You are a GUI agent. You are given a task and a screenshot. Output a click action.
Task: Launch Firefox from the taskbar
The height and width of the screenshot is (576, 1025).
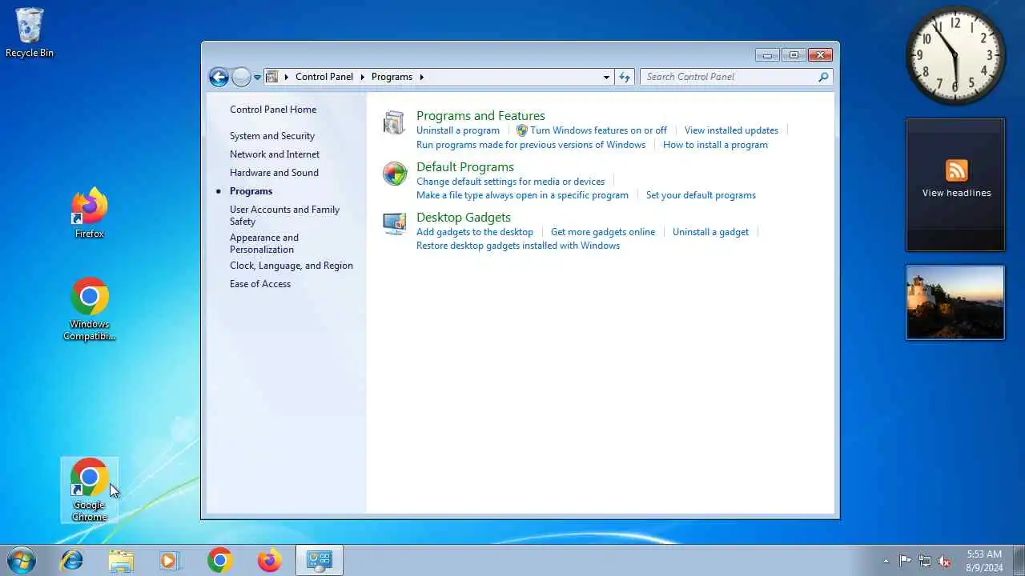(x=269, y=560)
